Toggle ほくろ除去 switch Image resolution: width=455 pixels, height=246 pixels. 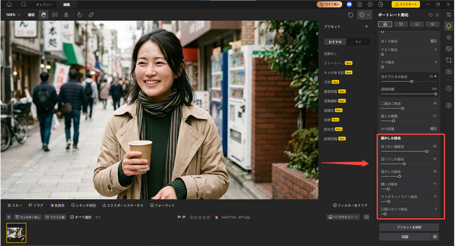(433, 41)
